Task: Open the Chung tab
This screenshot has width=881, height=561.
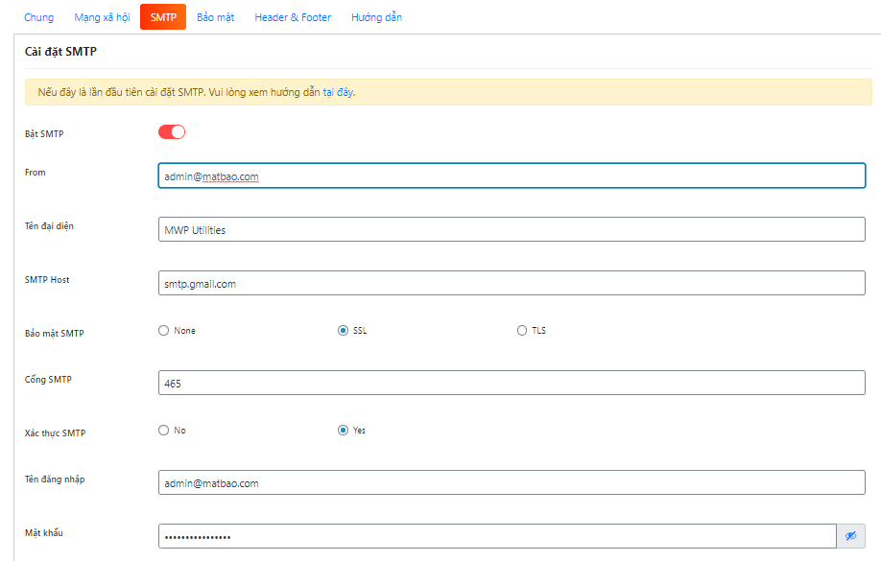Action: click(x=38, y=17)
